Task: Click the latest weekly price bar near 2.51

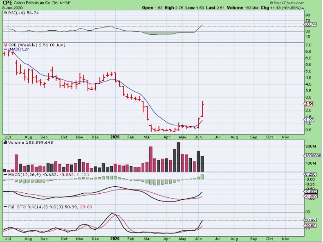Action: click(x=203, y=109)
